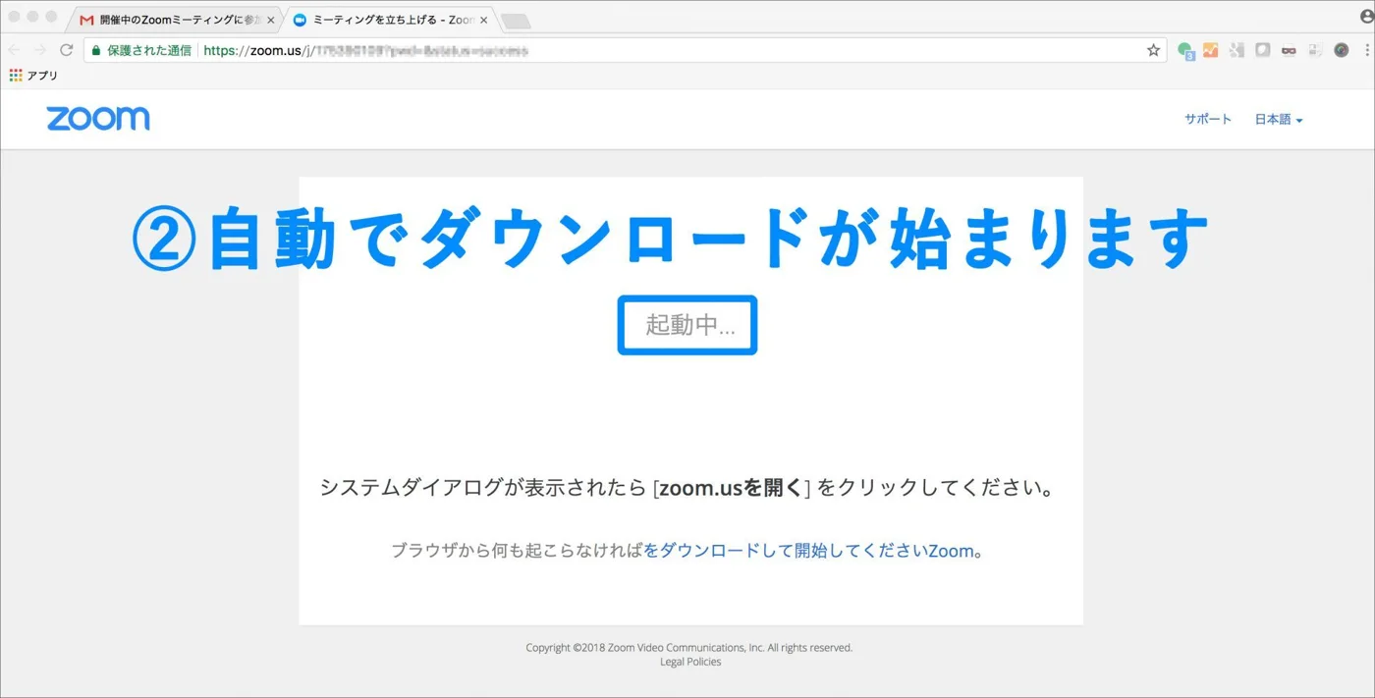Open the orange analytics chart extension

pos(1211,50)
